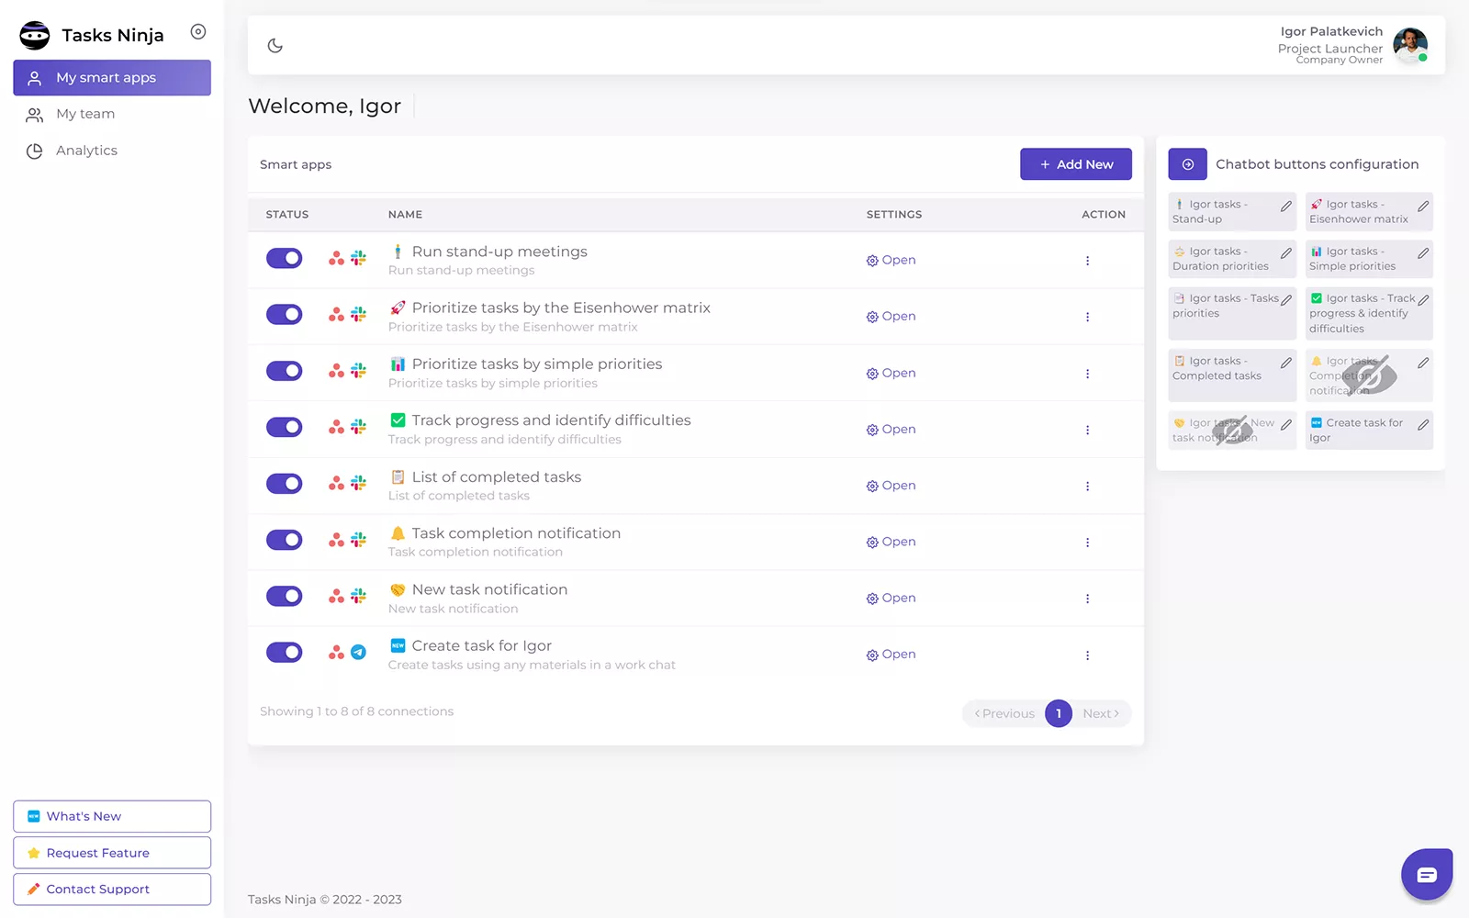1469x918 pixels.
Task: Disable the Run stand-up meetings app
Action: pyautogui.click(x=284, y=259)
